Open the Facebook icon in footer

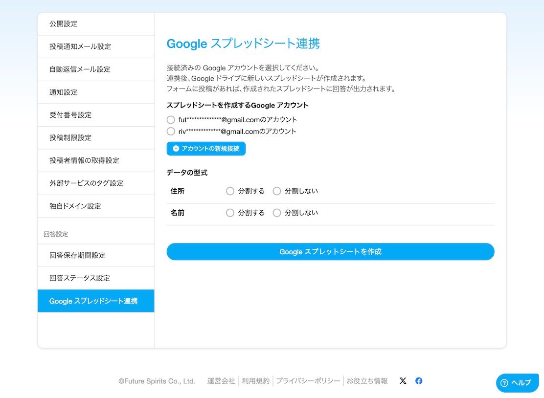tap(419, 381)
